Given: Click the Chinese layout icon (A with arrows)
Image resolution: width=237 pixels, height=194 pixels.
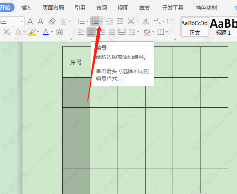Looking at the screenshot, I should (131, 21).
